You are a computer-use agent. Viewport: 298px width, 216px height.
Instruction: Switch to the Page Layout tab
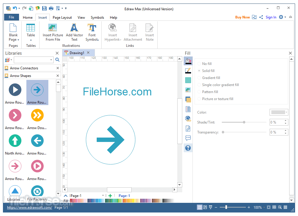62,18
